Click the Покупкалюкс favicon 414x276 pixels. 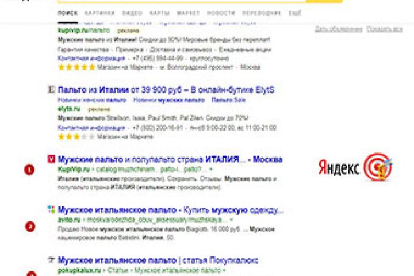point(51,260)
